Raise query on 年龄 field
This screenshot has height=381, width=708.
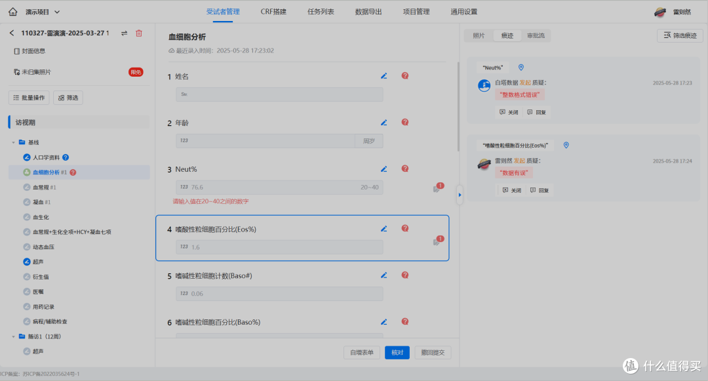tap(405, 123)
